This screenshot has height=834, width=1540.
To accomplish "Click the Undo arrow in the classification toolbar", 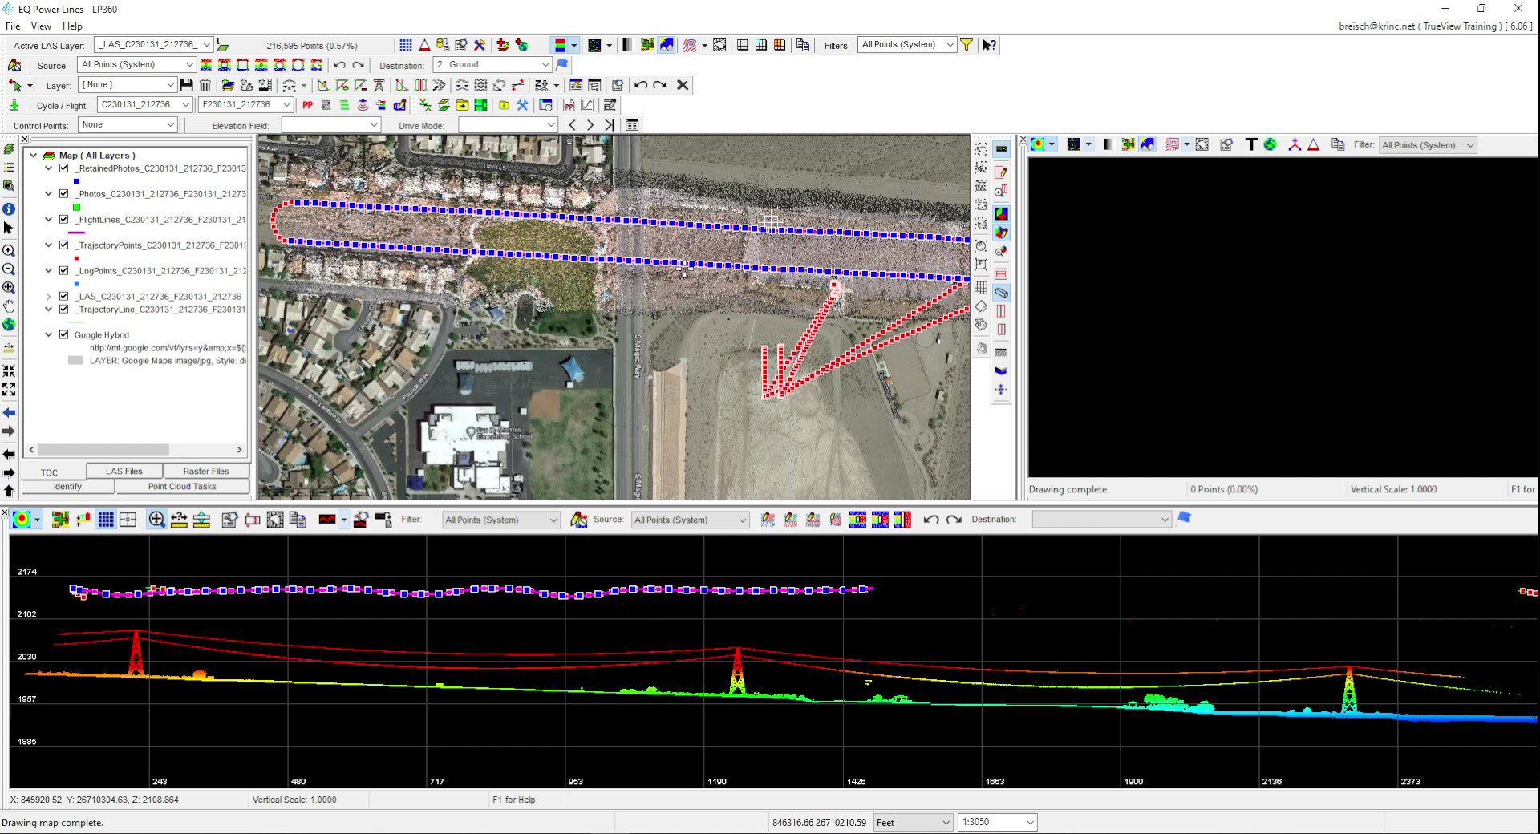I will pos(340,64).
